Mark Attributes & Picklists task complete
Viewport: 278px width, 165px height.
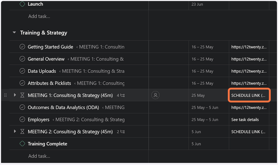(22, 83)
